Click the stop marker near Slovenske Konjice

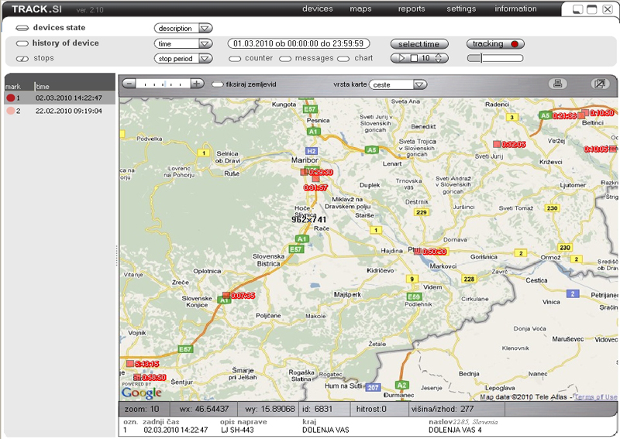pos(226,295)
